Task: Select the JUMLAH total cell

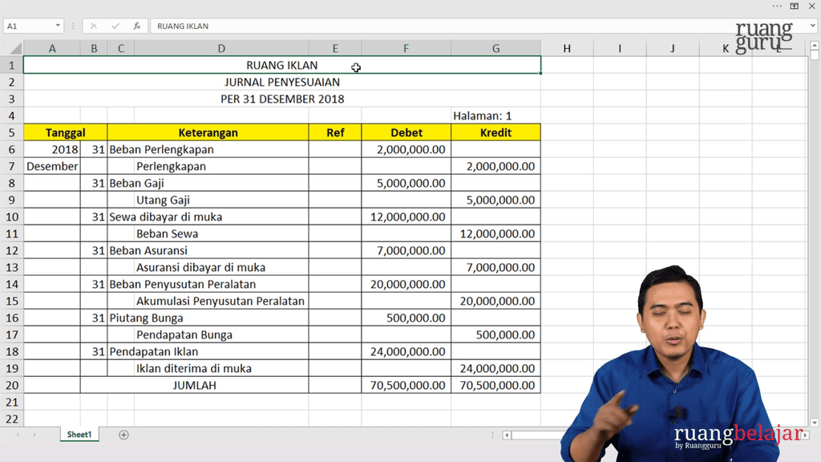Action: pos(194,385)
